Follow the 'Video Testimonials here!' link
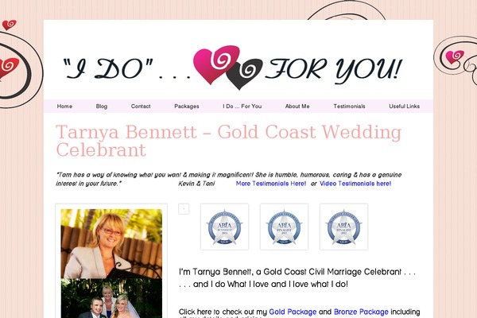Screen dimensions: 477x318 point(355,184)
